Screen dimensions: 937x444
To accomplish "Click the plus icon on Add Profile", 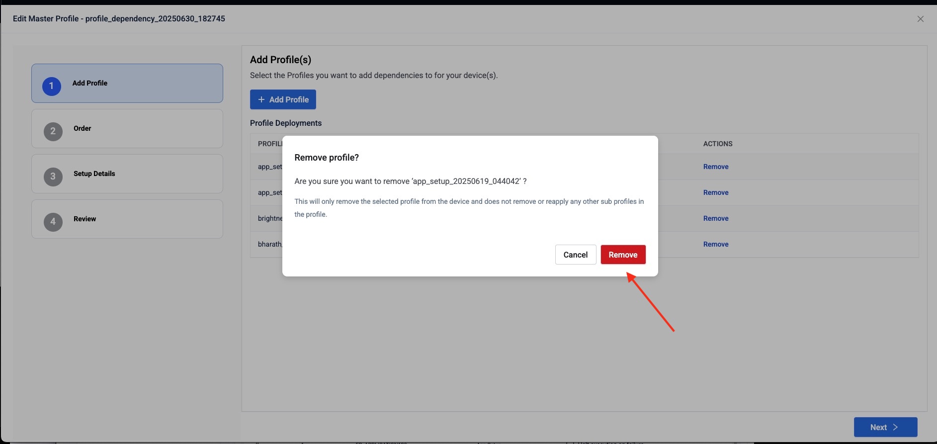I will [261, 99].
